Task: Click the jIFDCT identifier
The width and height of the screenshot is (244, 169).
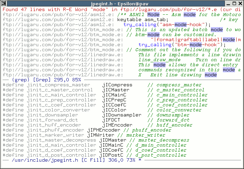Action: 111,120
